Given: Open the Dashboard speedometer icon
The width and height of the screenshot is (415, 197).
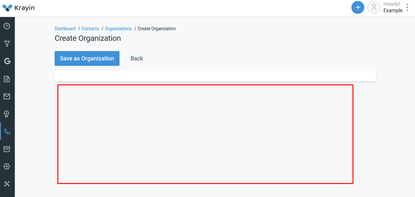Looking at the screenshot, I should [7, 26].
